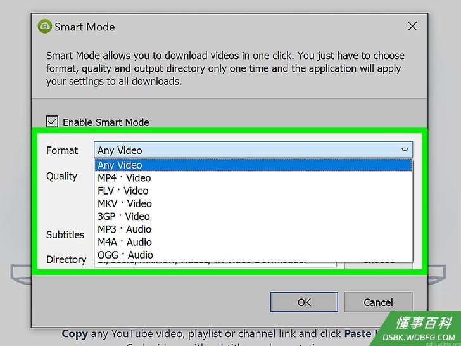This screenshot has width=461, height=346.
Task: Choose MP3 · Audio format option
Action: 253,229
